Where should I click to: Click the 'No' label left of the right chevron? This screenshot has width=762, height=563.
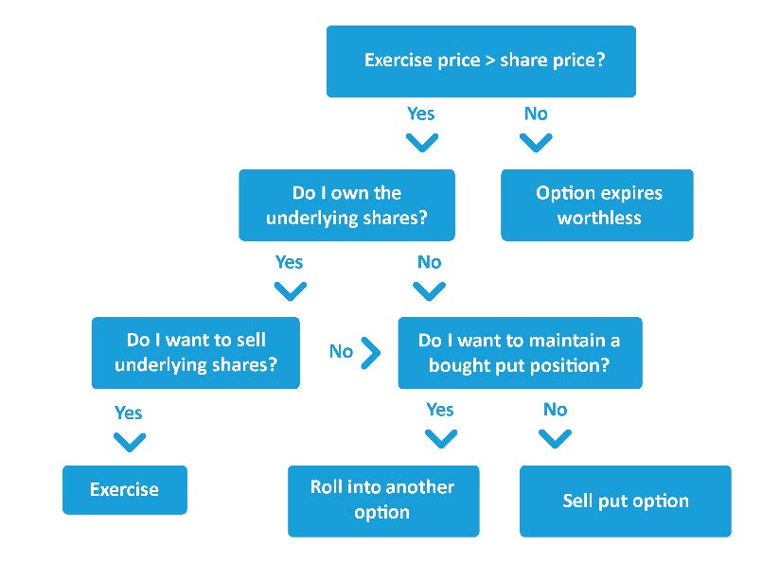(x=341, y=352)
